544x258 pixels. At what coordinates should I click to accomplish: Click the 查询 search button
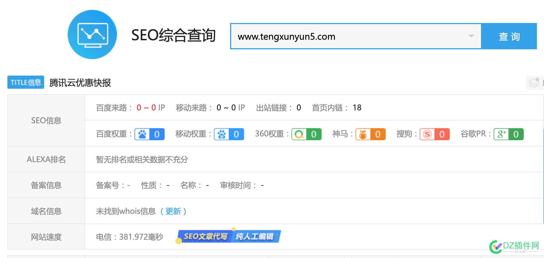tap(509, 36)
